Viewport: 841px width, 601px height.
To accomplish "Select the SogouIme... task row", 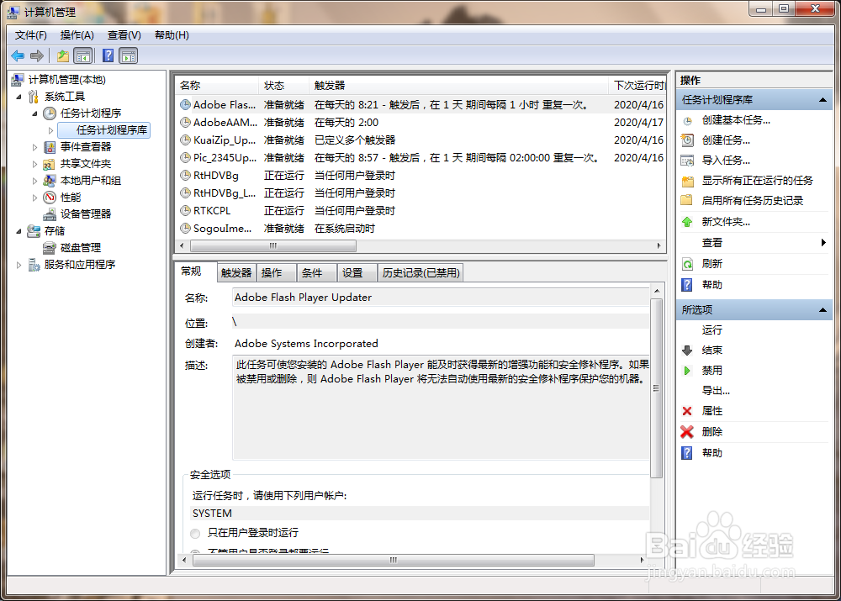I will tap(421, 229).
